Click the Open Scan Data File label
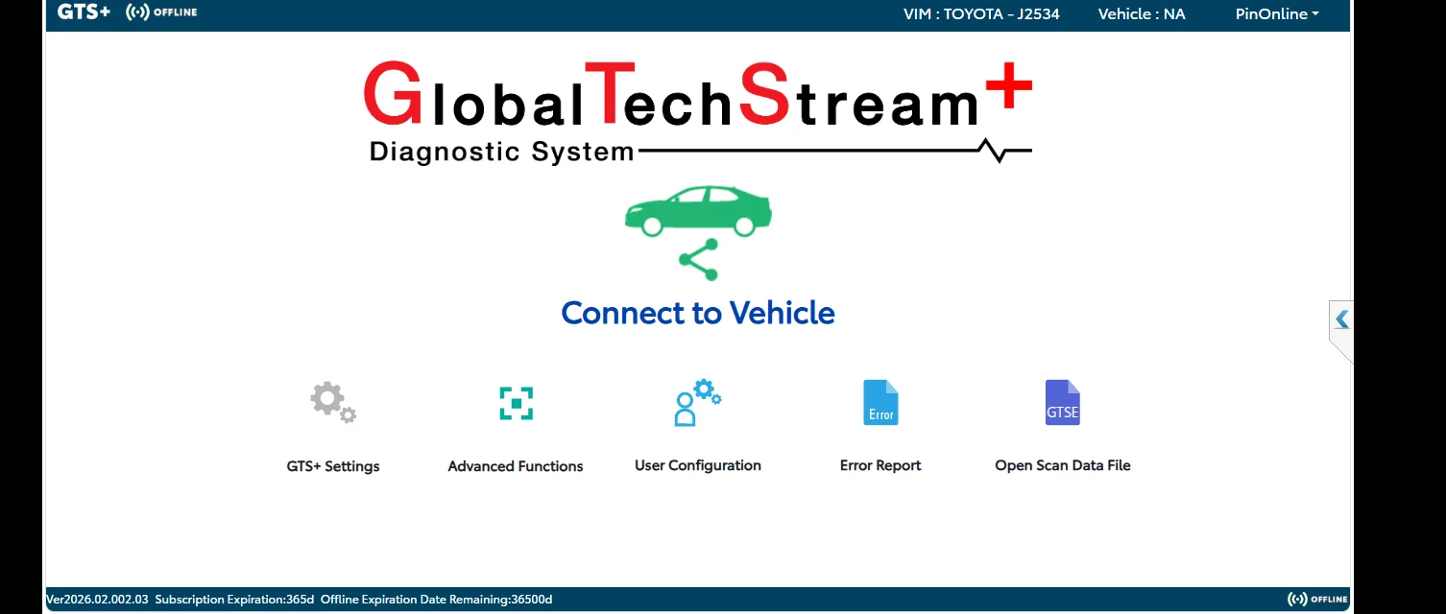Image resolution: width=1446 pixels, height=614 pixels. 1063,465
